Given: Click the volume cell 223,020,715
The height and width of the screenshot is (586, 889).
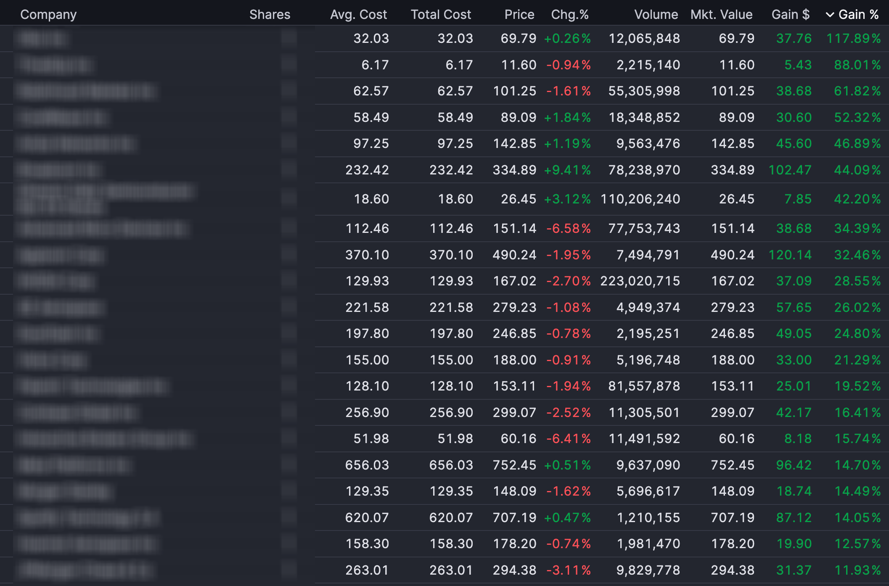Looking at the screenshot, I should [x=640, y=281].
